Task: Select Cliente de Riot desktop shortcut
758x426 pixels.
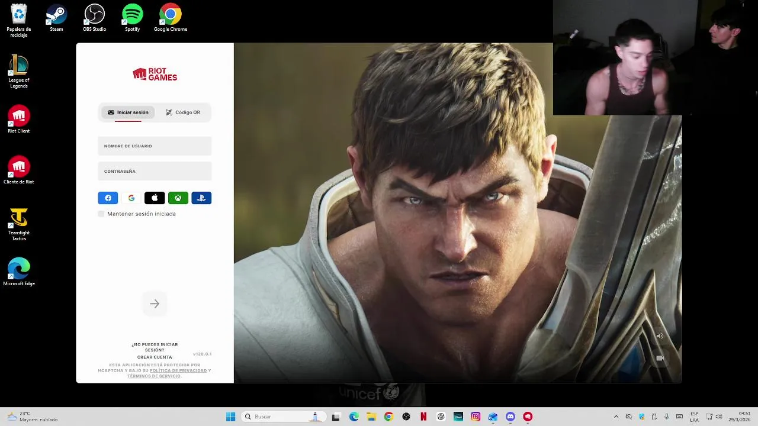Action: coord(19,170)
